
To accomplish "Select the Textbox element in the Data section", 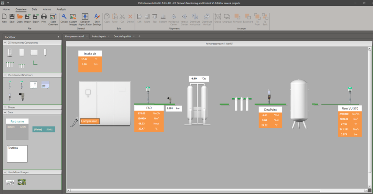I will click(x=17, y=154).
